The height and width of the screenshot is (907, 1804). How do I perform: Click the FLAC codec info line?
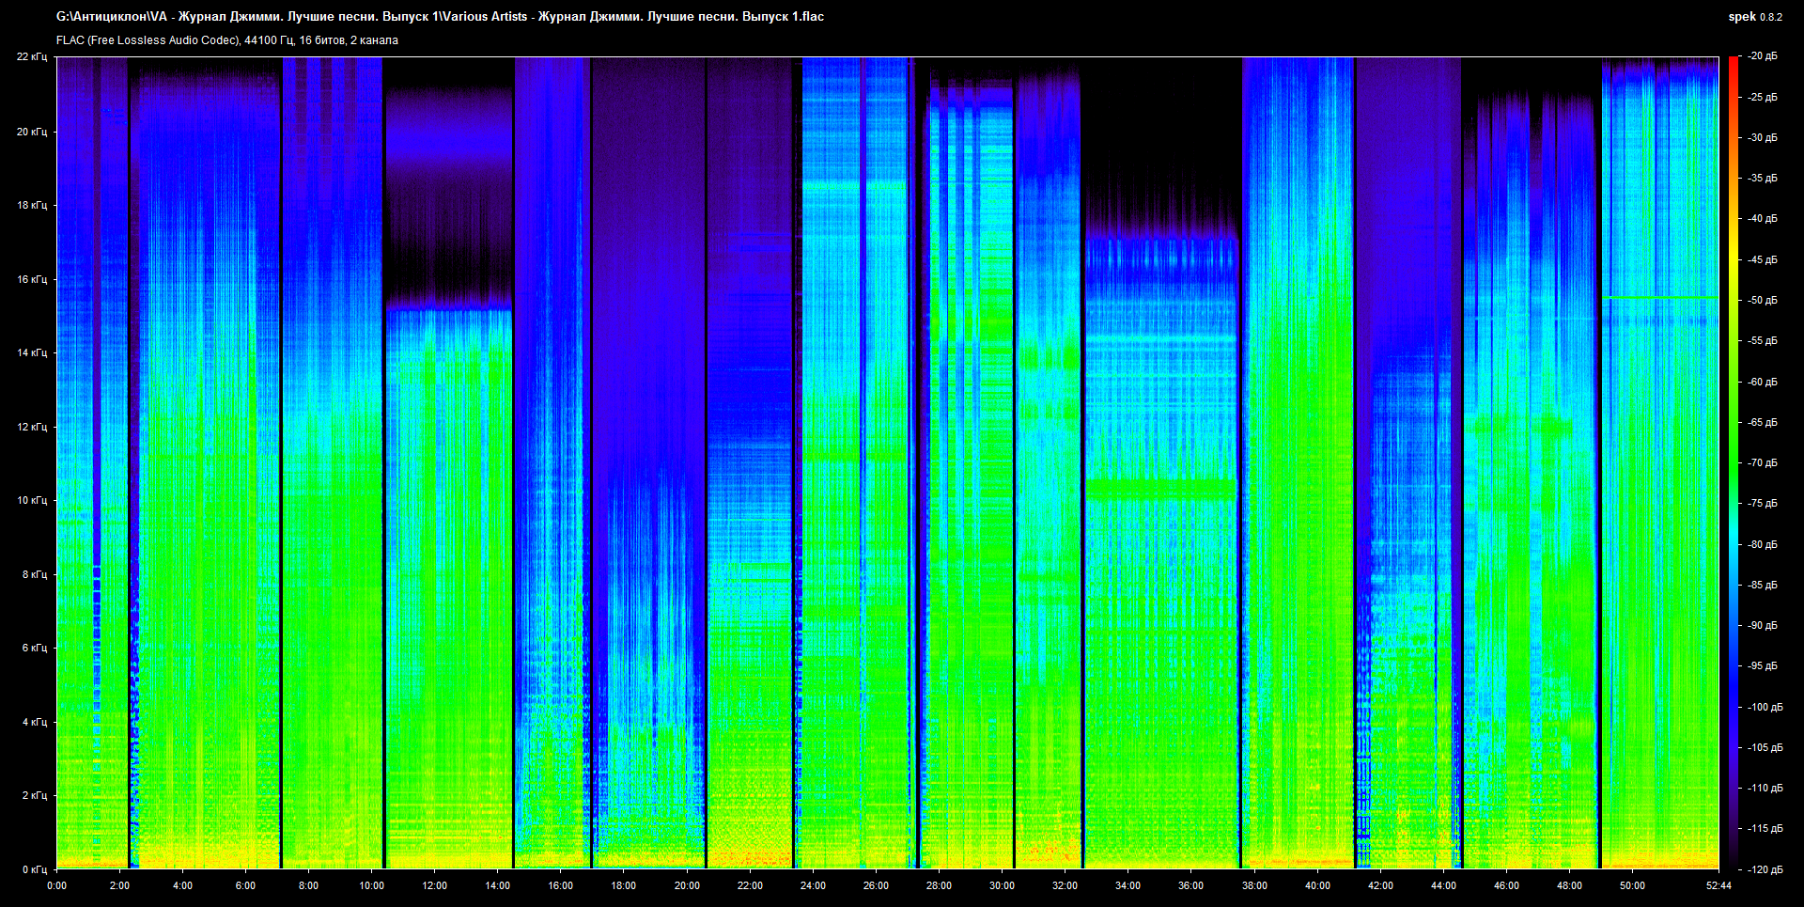coord(227,40)
